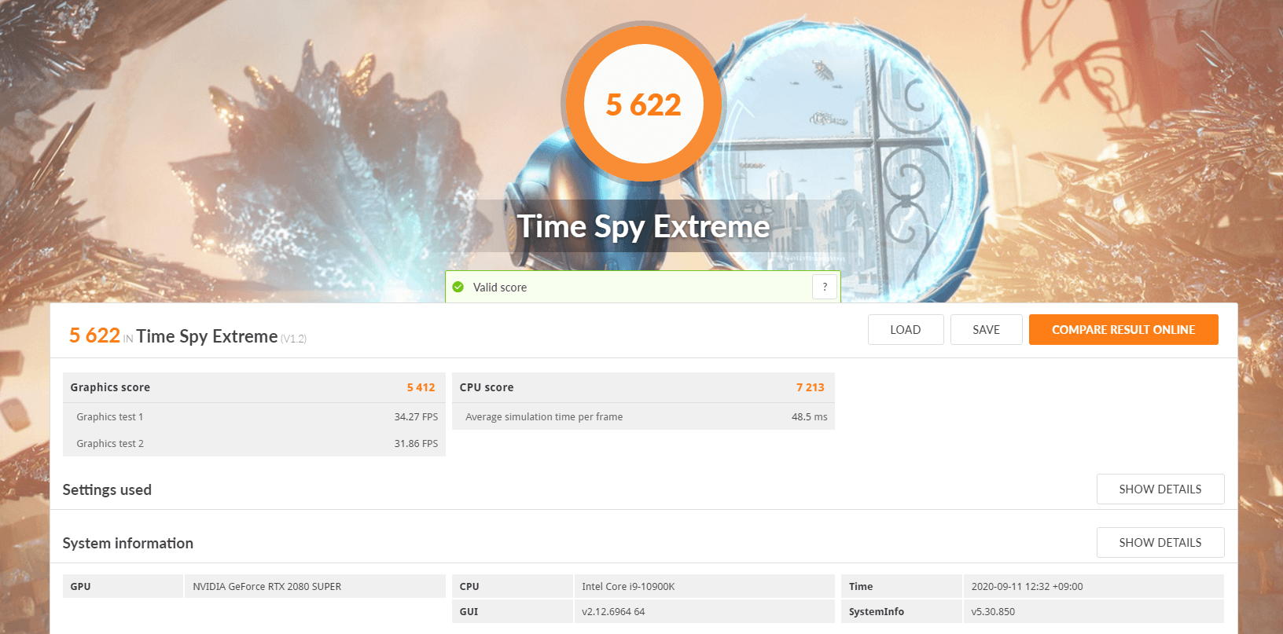Click the 'GUI' field label
This screenshot has height=634, width=1283.
pos(469,612)
